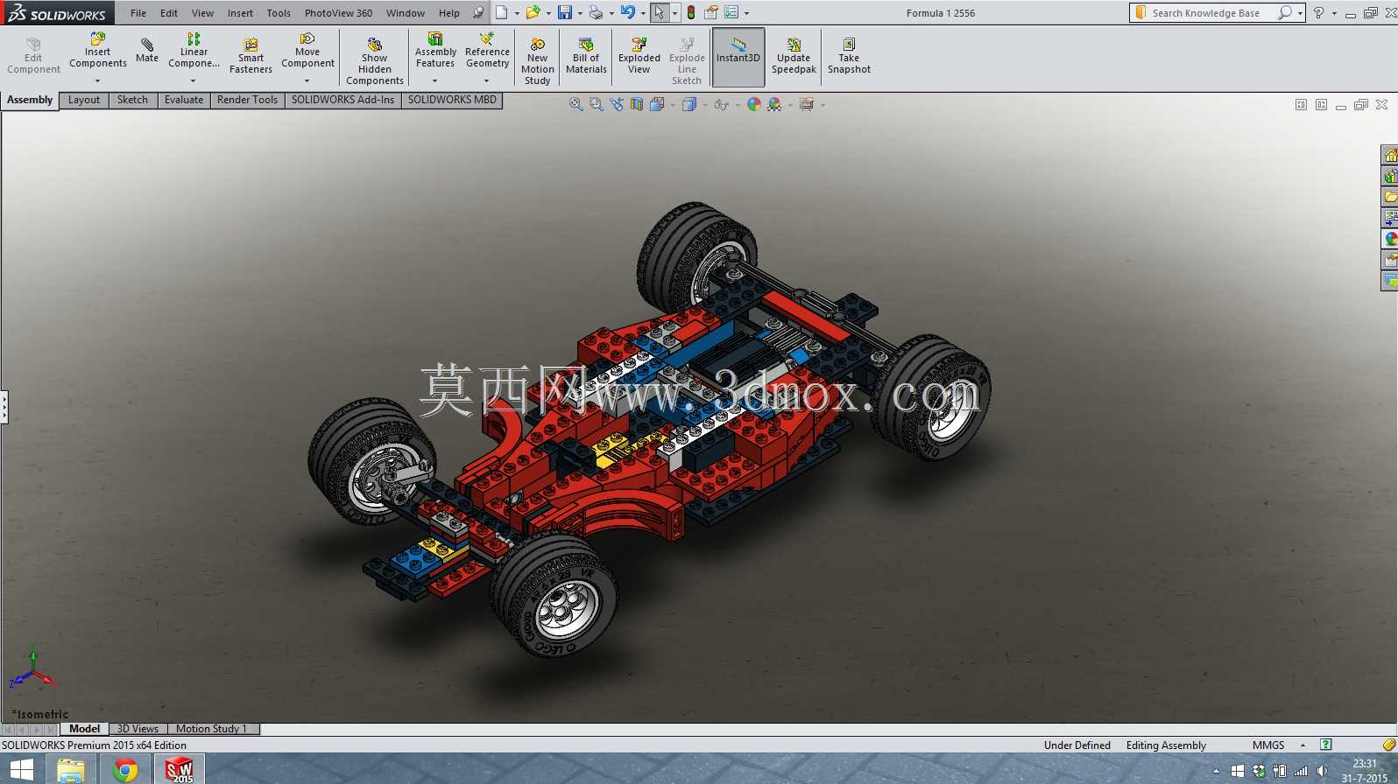The width and height of the screenshot is (1398, 784).
Task: Open the File menu
Action: pos(138,13)
